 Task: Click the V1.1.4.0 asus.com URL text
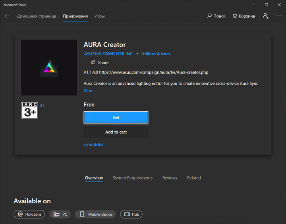tap(146, 72)
